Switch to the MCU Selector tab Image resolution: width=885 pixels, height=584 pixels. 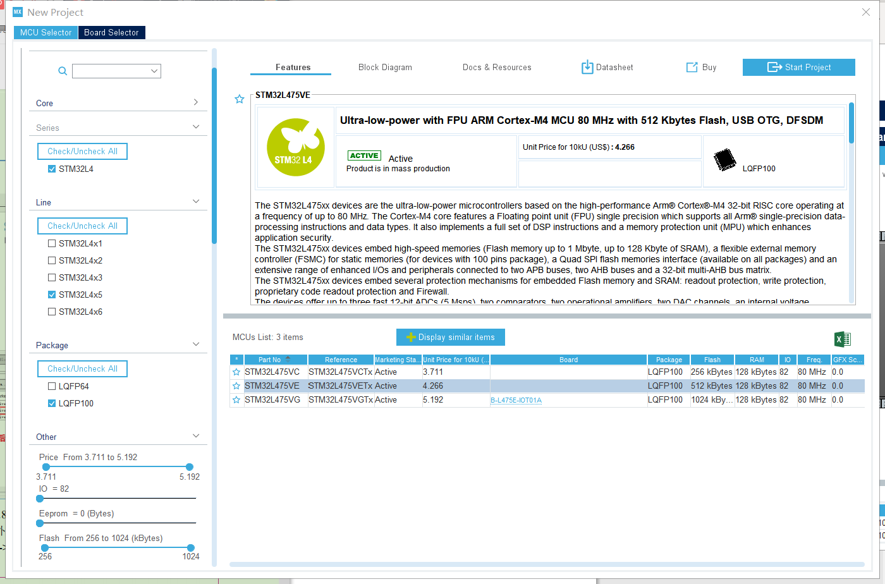point(46,32)
